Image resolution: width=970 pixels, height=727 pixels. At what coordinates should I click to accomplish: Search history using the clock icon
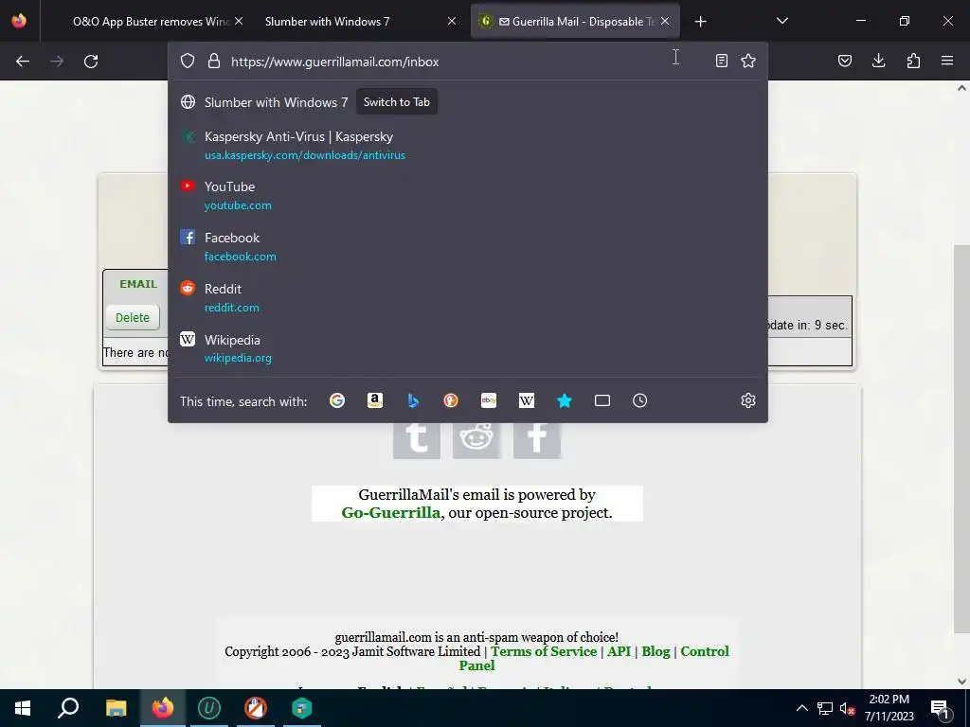point(639,400)
